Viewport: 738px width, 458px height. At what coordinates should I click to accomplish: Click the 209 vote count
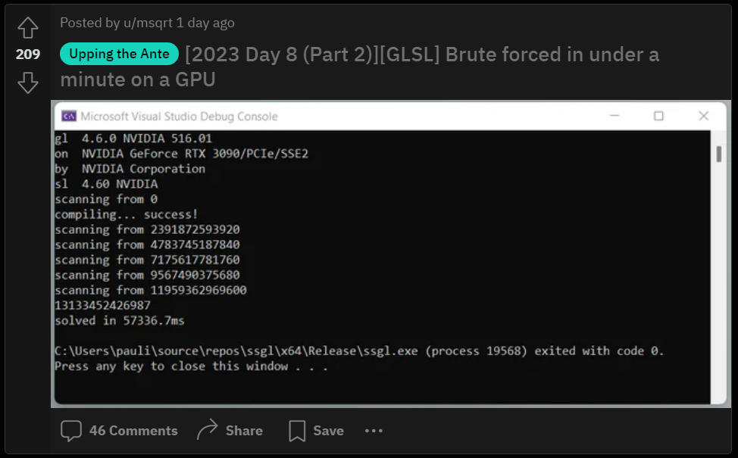tap(28, 55)
